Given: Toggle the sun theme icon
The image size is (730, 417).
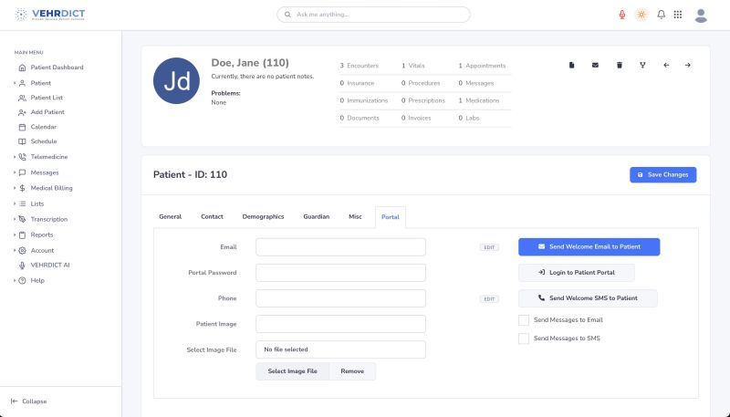Looking at the screenshot, I should pyautogui.click(x=641, y=15).
